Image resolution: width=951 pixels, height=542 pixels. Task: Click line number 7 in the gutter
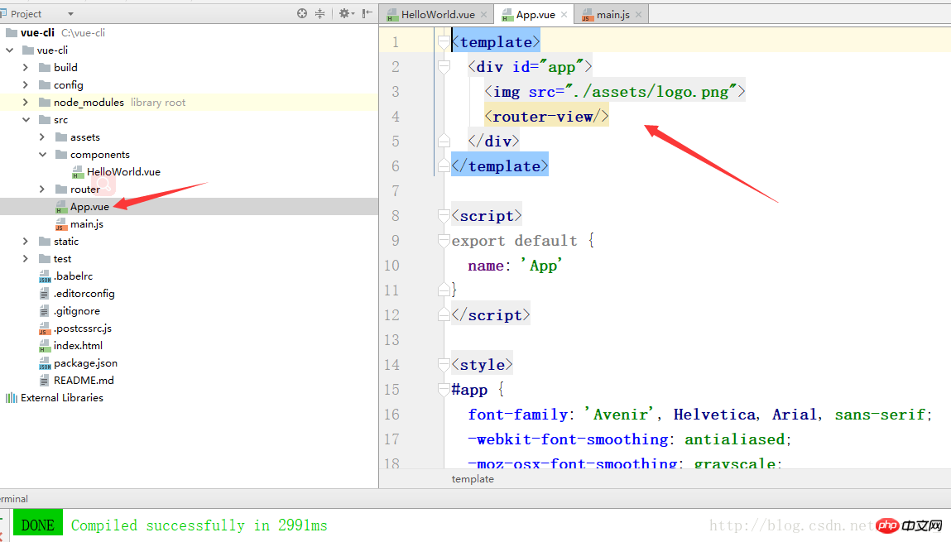396,191
